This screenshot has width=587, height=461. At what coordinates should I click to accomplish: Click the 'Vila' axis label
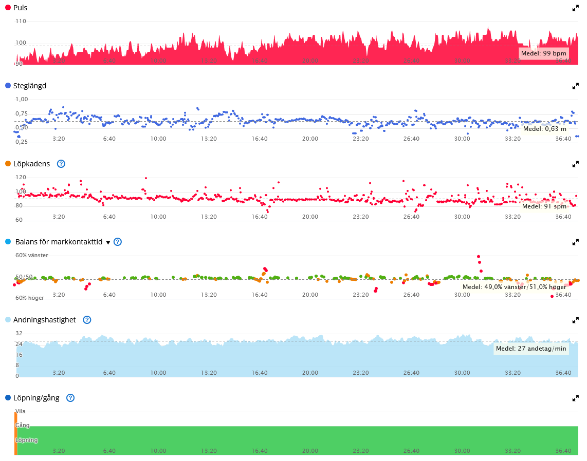[x=21, y=411]
